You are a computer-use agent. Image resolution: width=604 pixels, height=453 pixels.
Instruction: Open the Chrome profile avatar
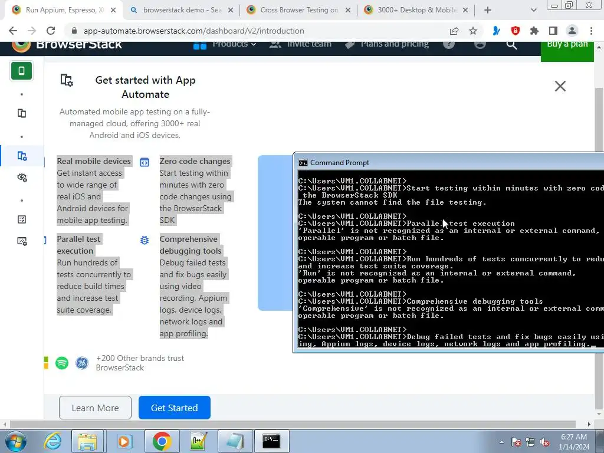572,31
